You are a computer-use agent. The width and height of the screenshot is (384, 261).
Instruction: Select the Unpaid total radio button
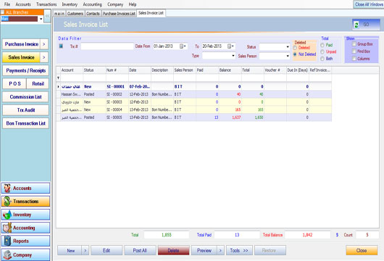coord(322,51)
